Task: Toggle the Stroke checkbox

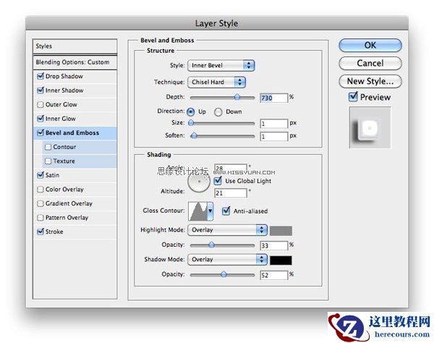Action: pos(41,232)
